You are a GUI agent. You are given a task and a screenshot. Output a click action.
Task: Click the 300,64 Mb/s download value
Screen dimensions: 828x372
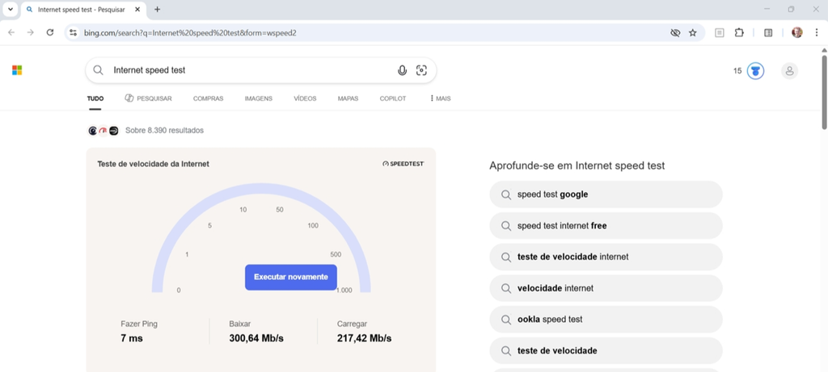point(256,338)
